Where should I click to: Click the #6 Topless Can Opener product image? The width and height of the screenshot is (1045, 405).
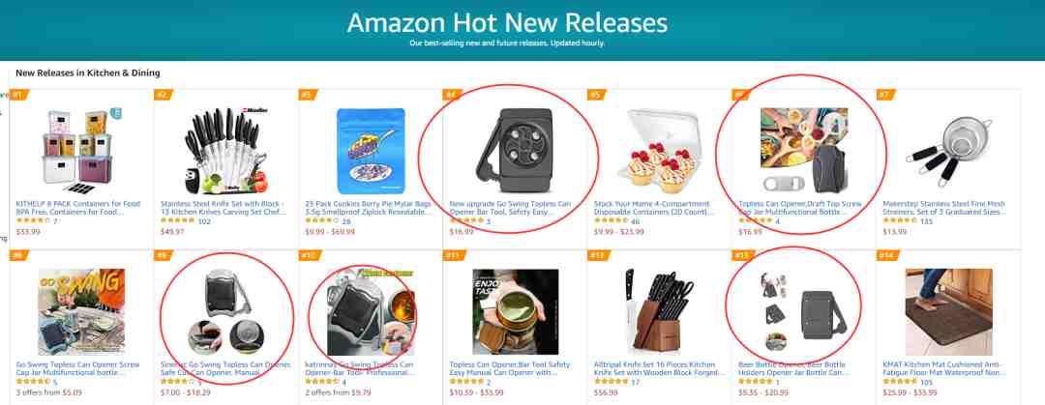[804, 151]
